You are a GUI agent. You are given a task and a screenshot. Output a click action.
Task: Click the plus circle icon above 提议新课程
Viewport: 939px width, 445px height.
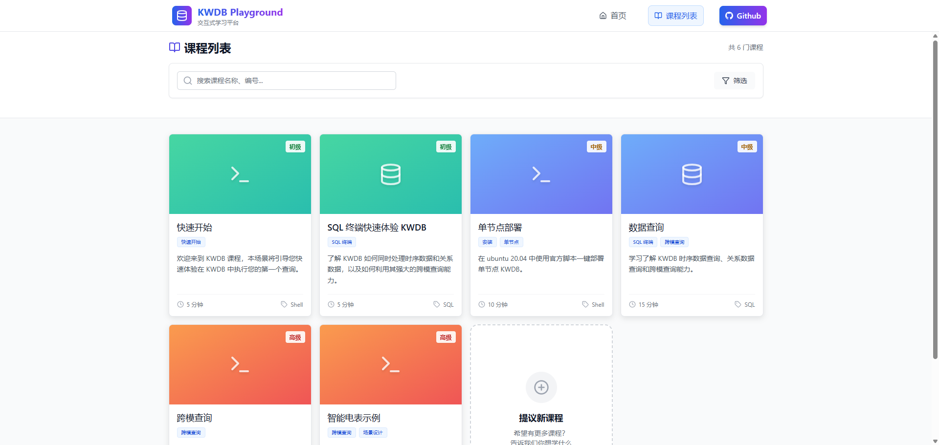coord(541,387)
